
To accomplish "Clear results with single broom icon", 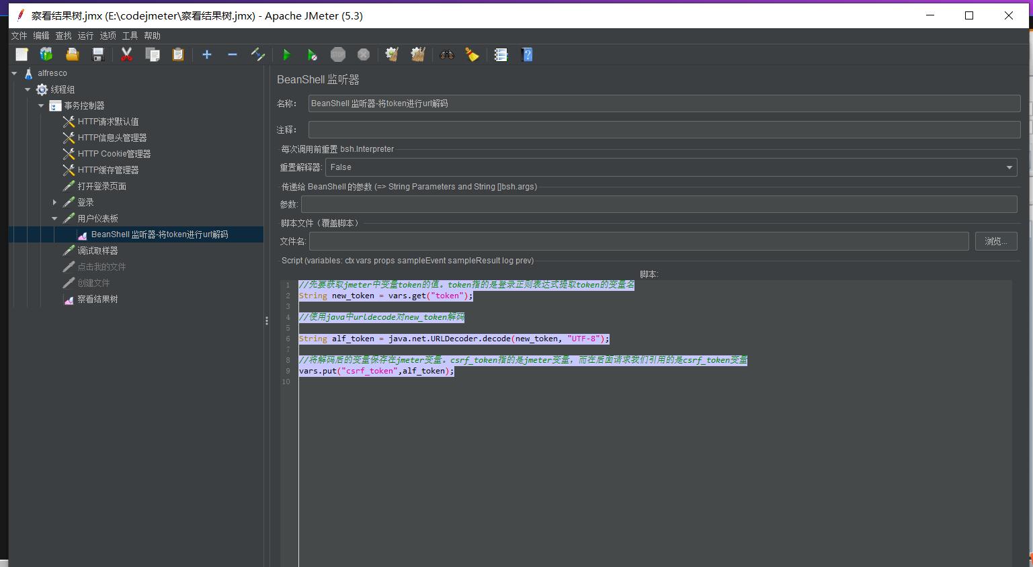I will [392, 54].
